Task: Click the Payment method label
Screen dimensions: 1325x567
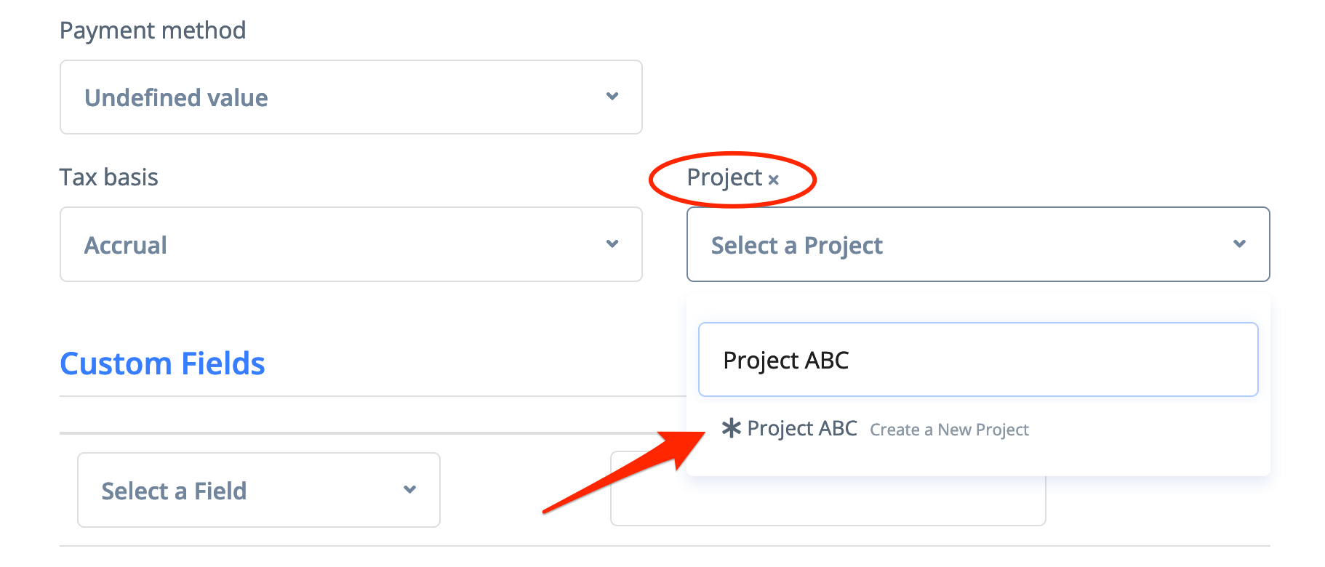Action: click(153, 31)
